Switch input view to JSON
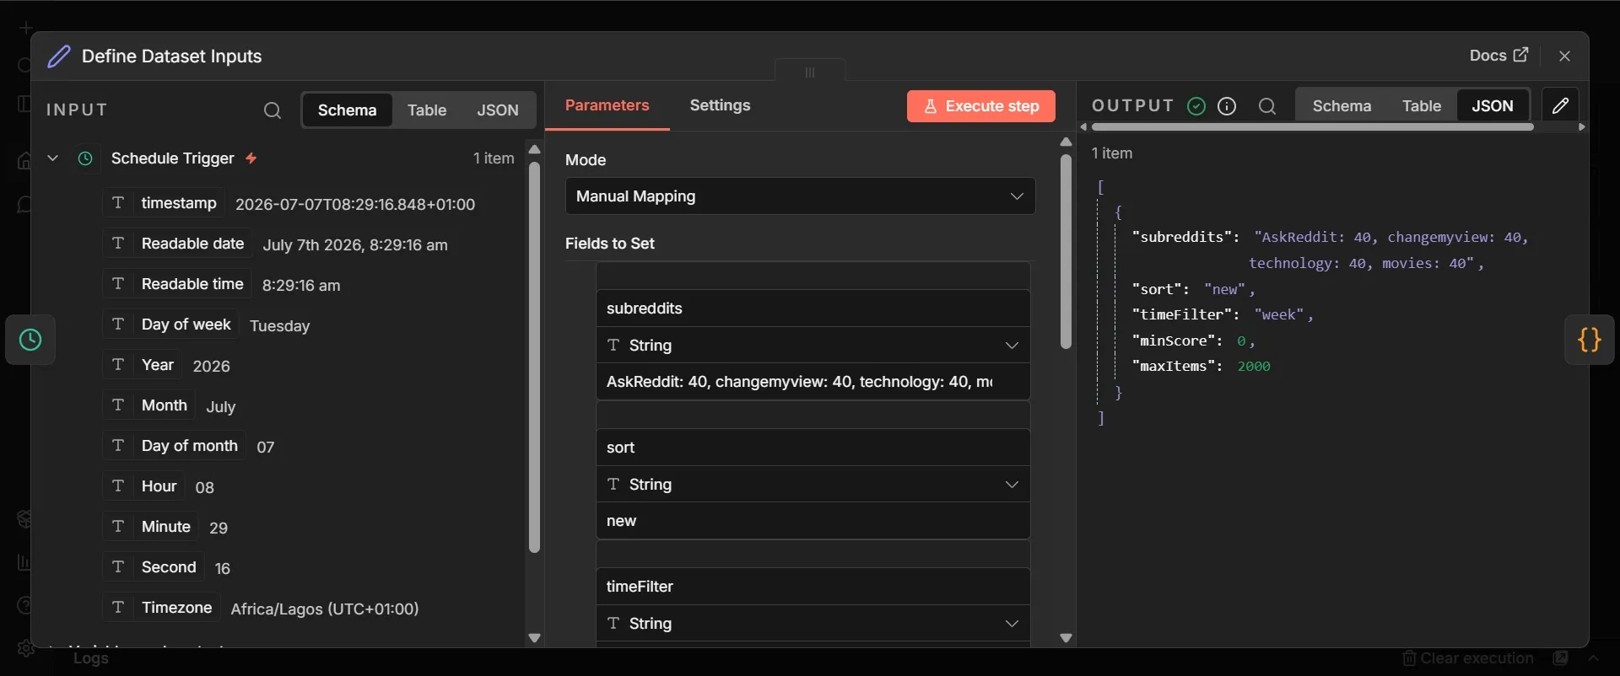Image resolution: width=1620 pixels, height=676 pixels. point(498,110)
